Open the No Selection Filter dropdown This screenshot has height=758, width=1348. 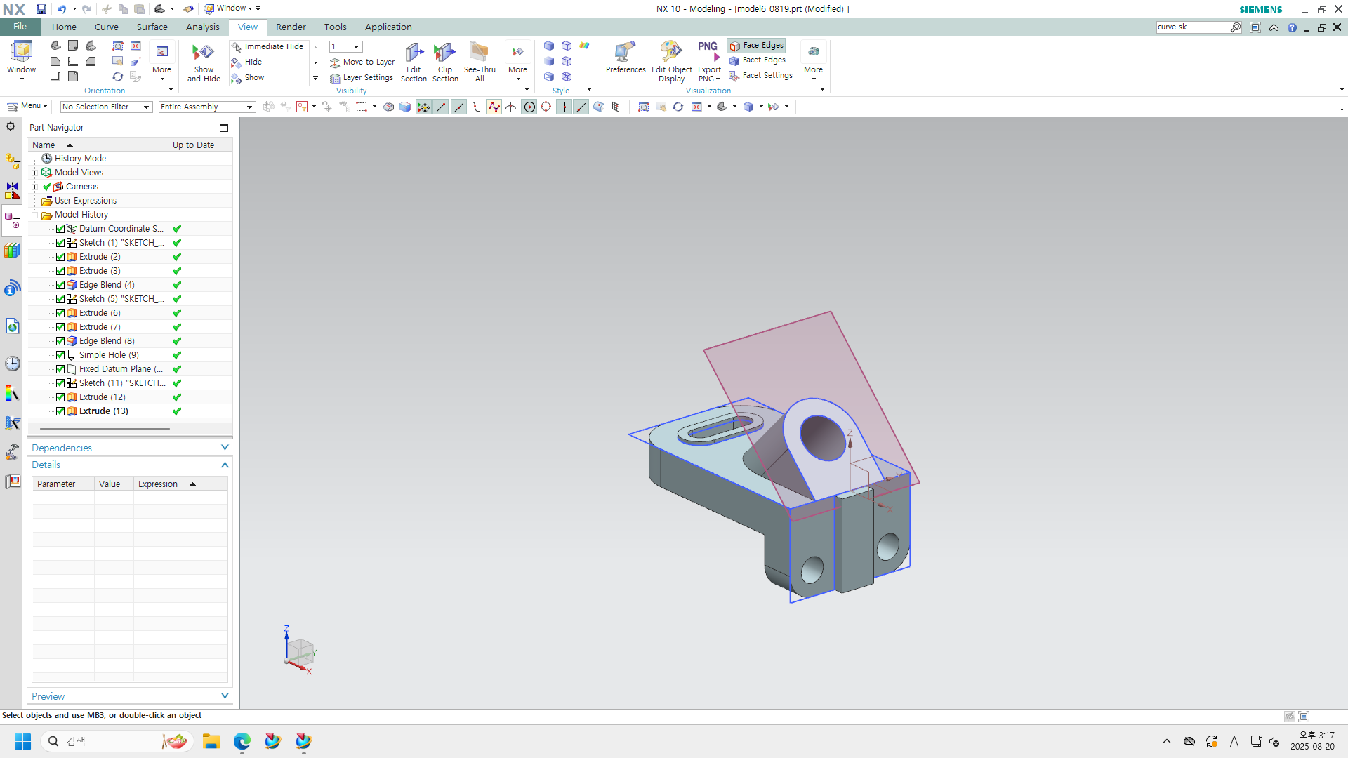tap(106, 107)
